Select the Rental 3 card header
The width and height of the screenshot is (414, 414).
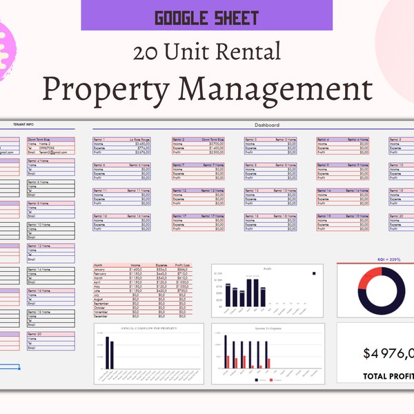(x=270, y=139)
